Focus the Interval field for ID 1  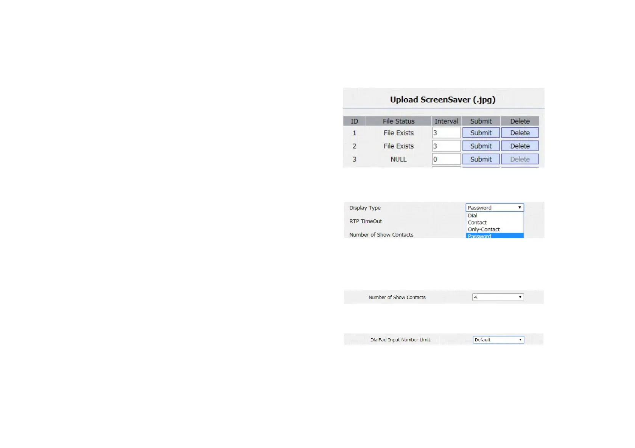point(447,133)
